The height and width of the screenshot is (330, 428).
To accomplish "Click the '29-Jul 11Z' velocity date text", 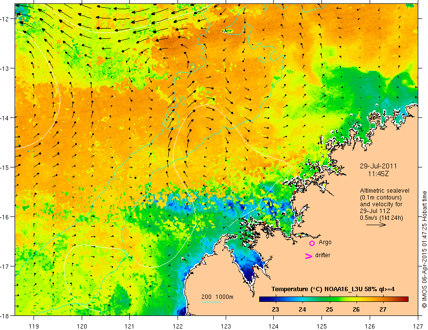I will [375, 211].
